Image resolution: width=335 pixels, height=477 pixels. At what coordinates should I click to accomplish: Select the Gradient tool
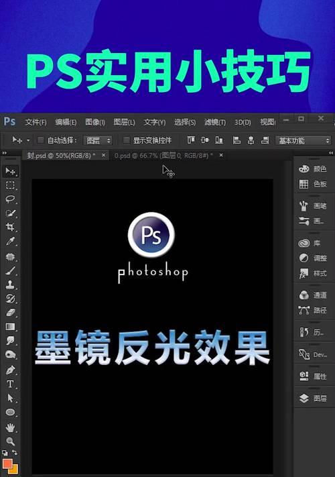[10, 327]
